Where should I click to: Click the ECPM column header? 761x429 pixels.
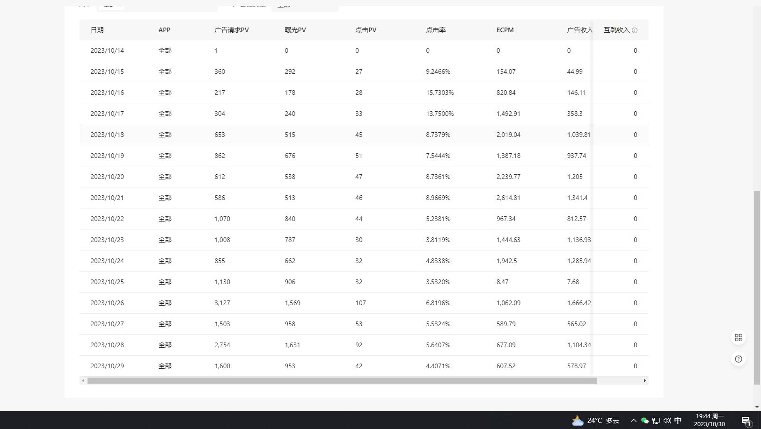[505, 30]
